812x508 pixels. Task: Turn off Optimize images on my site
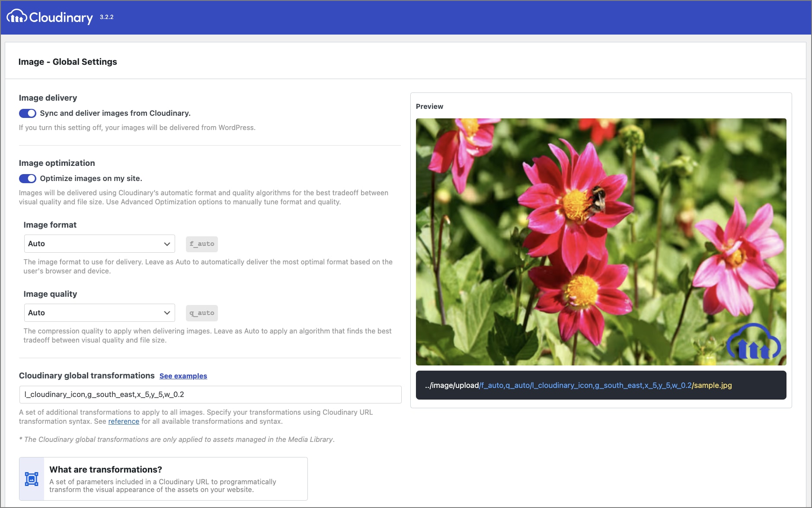pyautogui.click(x=28, y=178)
